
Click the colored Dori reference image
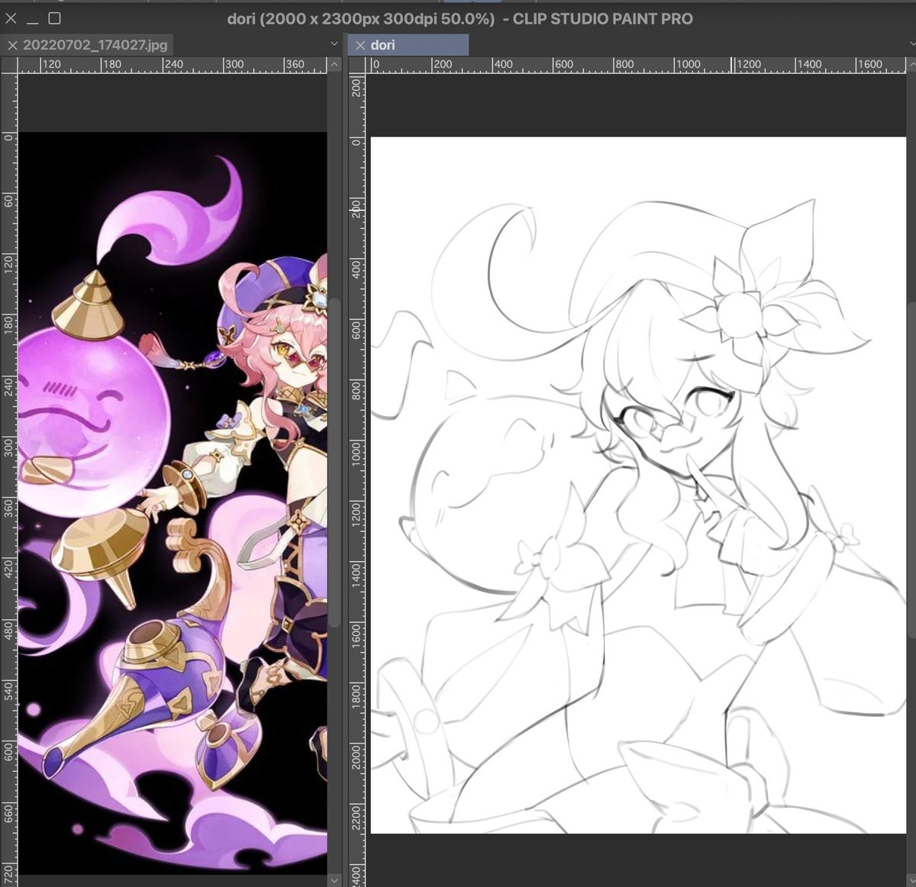coord(173,503)
